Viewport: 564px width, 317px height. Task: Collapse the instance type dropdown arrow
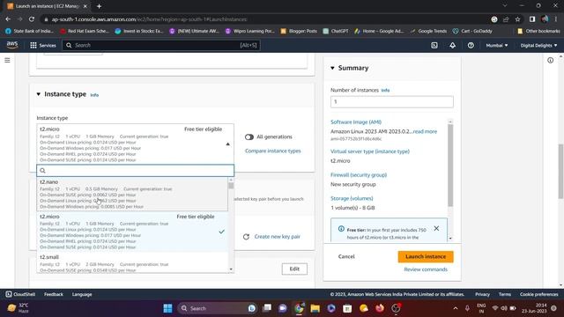(x=227, y=144)
